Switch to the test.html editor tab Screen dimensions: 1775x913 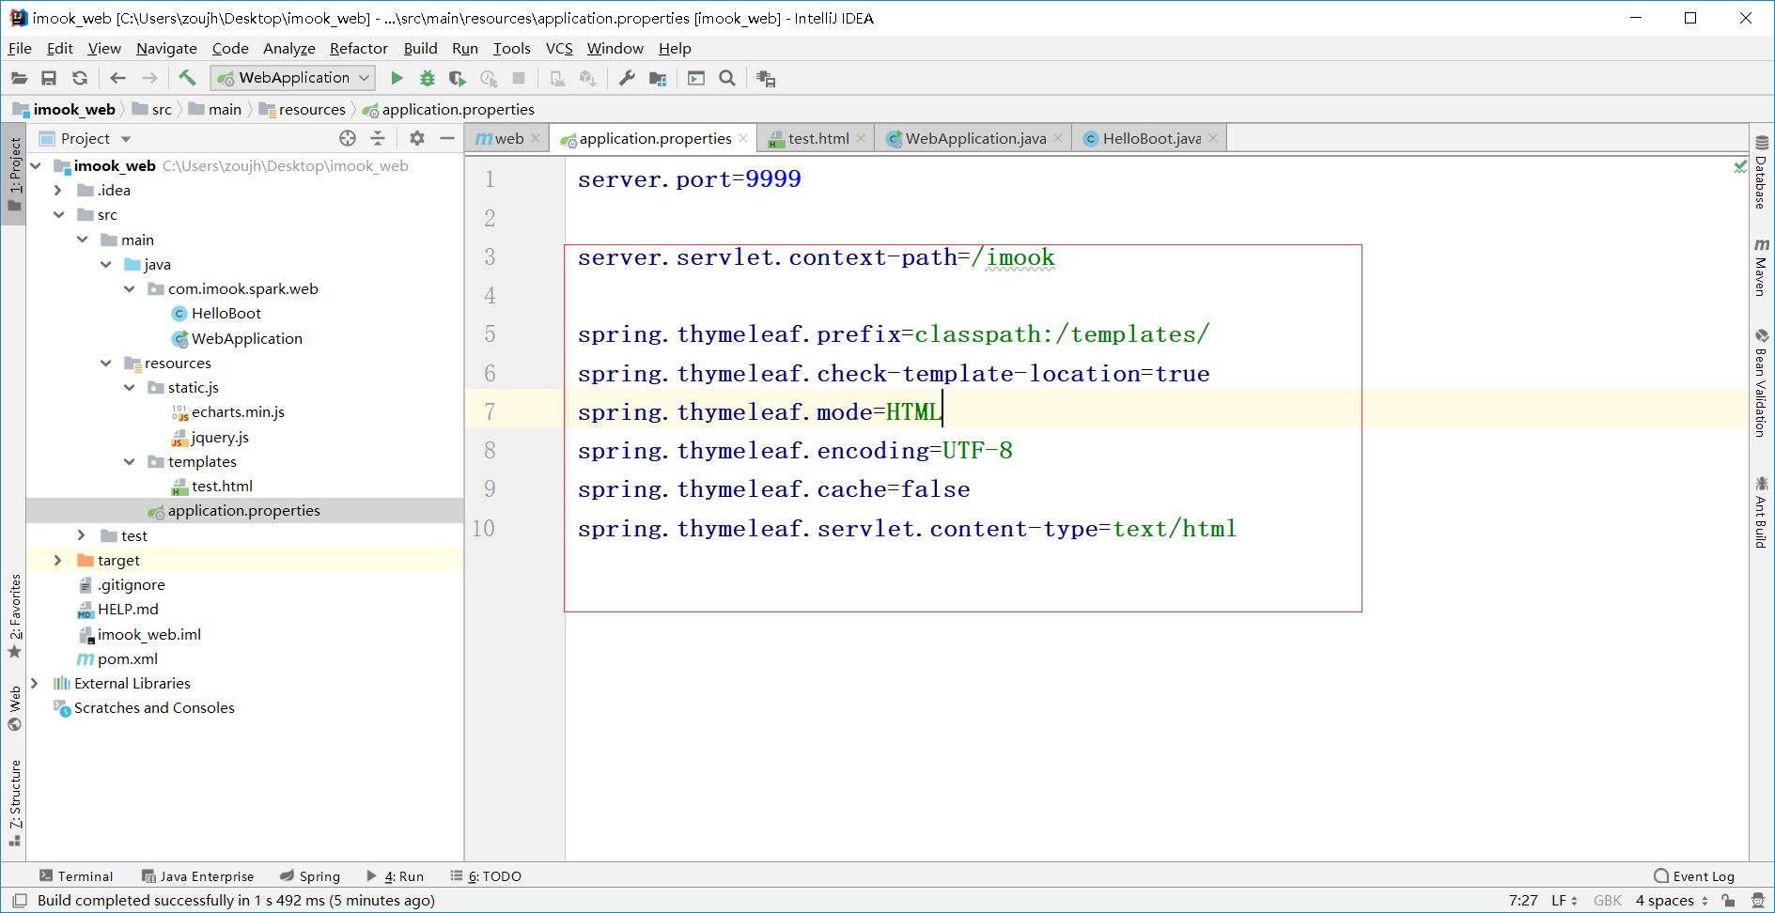tap(817, 138)
